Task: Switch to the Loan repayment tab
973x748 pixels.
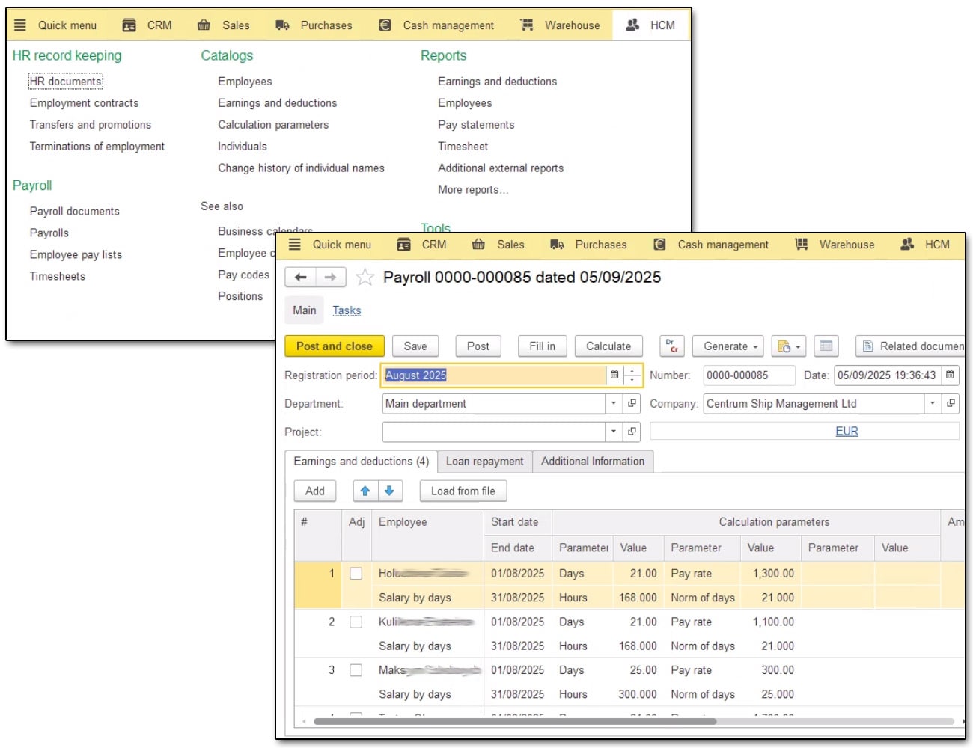Action: tap(484, 462)
